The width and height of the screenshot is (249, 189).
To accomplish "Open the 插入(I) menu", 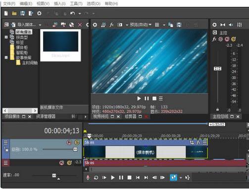I will (x=60, y=3).
